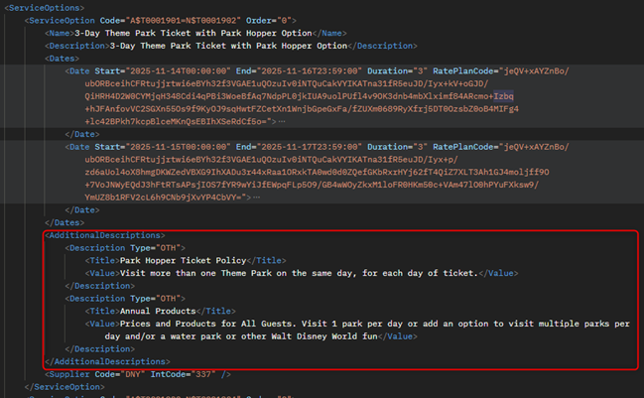Image resolution: width=644 pixels, height=398 pixels.
Task: Click the closing Name tag
Action: pos(329,34)
